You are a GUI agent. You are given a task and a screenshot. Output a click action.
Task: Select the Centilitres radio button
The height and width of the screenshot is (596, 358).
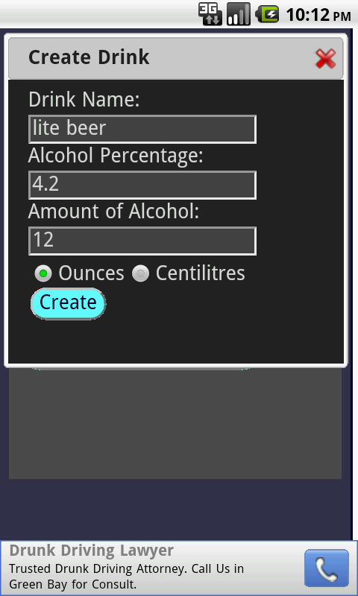(x=140, y=273)
